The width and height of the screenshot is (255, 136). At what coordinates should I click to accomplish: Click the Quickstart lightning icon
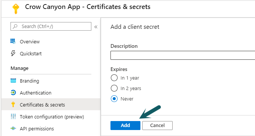coord(13,53)
